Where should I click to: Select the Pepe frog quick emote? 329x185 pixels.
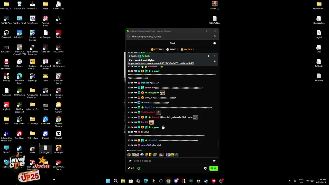click(155, 154)
